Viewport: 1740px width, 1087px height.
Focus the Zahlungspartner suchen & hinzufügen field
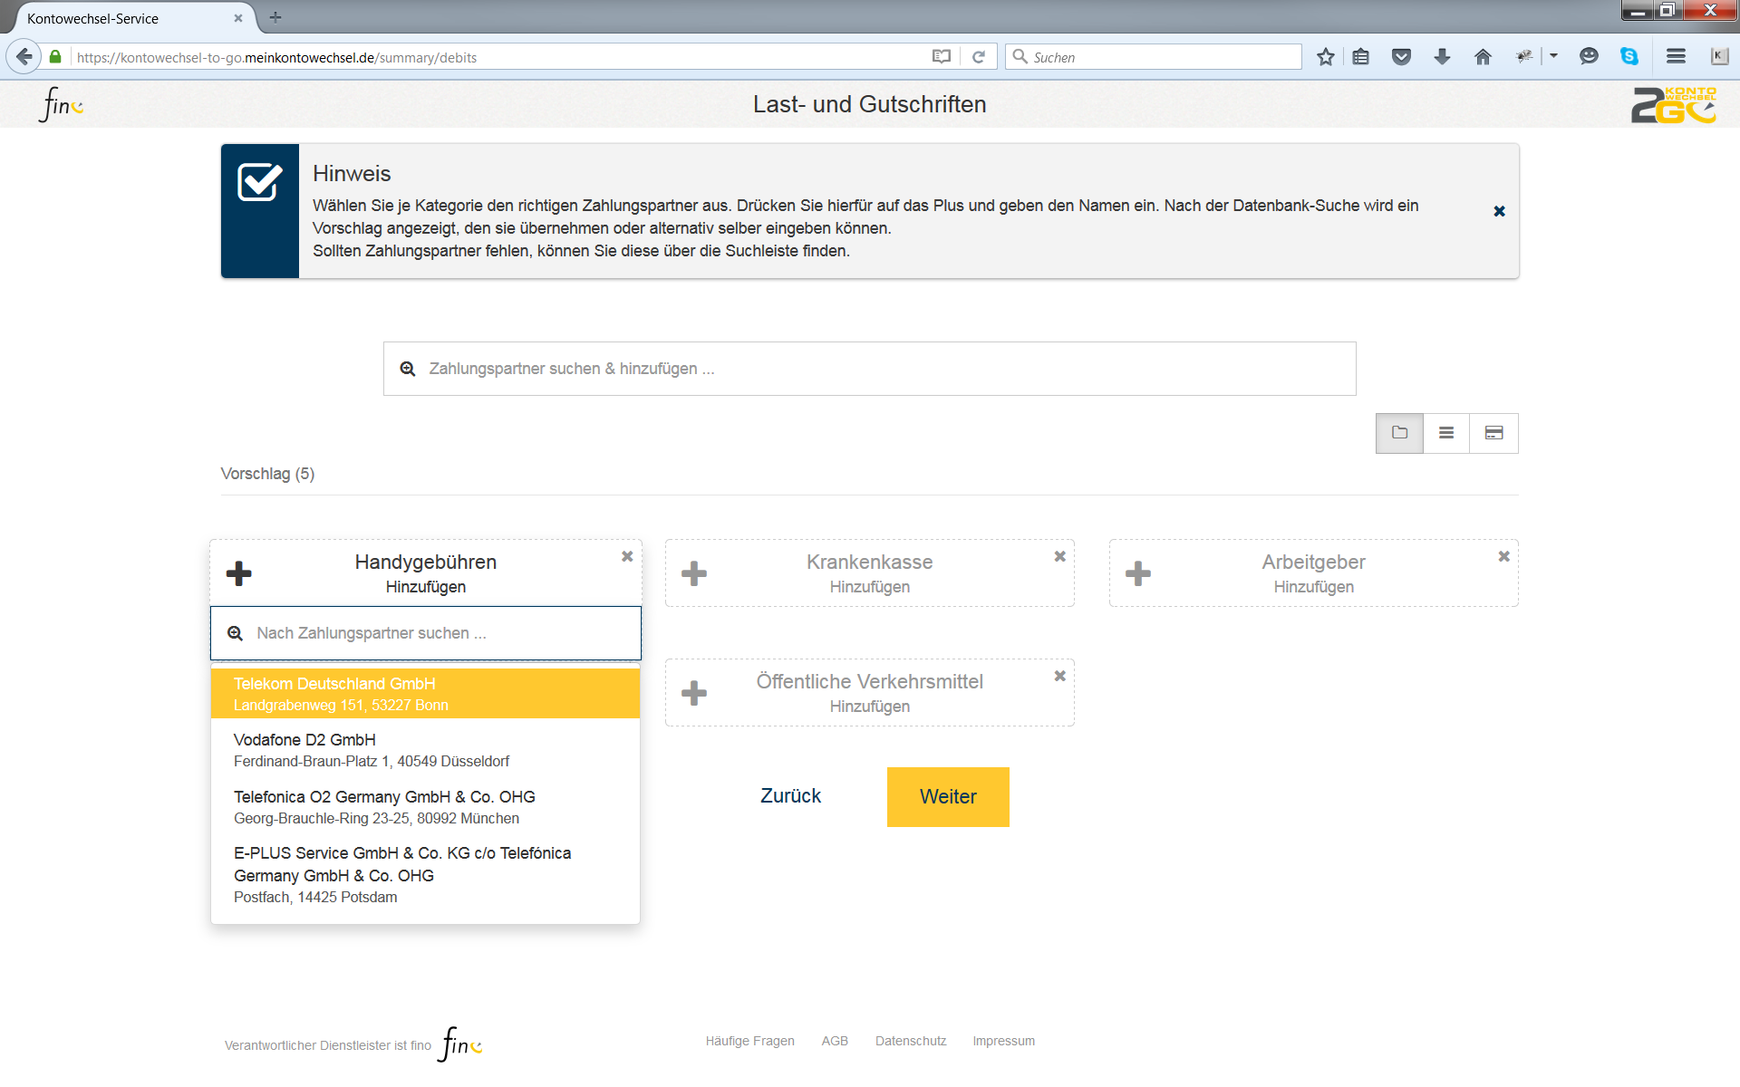point(869,369)
